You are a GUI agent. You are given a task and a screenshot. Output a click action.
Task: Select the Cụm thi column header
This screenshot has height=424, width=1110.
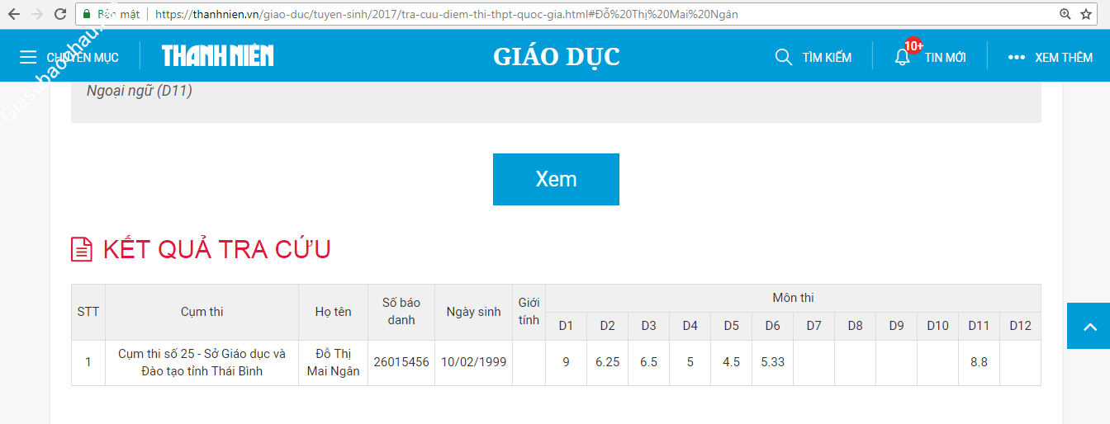pyautogui.click(x=202, y=312)
